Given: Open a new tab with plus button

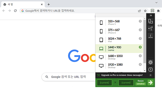Looking at the screenshot, I should pyautogui.click(x=49, y=4).
